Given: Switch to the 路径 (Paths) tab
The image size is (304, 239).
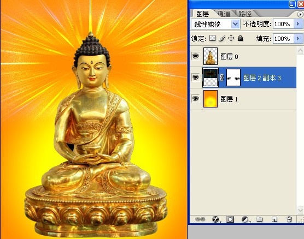Looking at the screenshot, I should coord(245,14).
